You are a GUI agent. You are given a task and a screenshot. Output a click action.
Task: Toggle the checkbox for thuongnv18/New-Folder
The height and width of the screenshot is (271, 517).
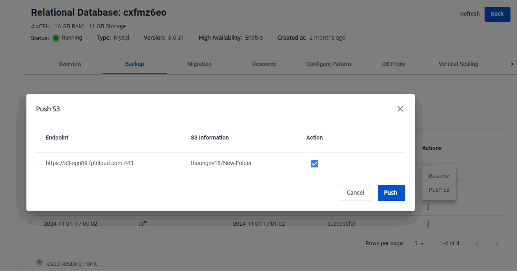pyautogui.click(x=314, y=164)
